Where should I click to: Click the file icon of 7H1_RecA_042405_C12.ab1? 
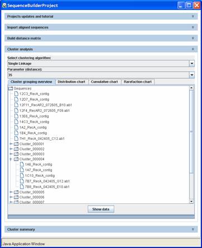16,138
